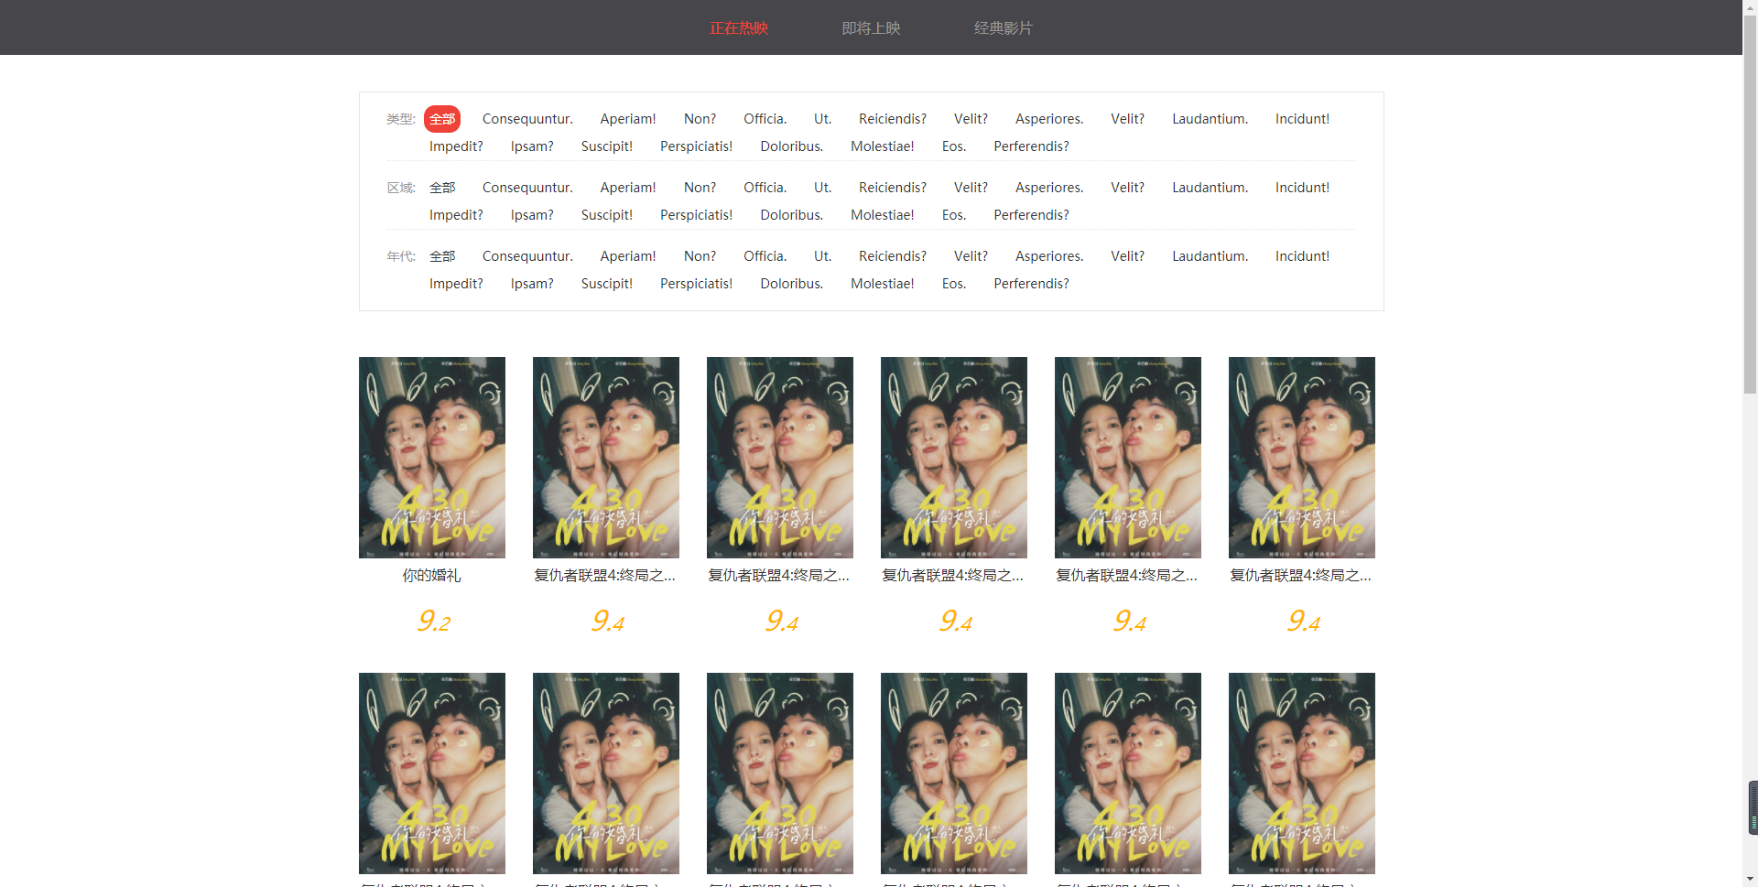Choose Perspiciatis! in the 年代 filter

tap(696, 284)
